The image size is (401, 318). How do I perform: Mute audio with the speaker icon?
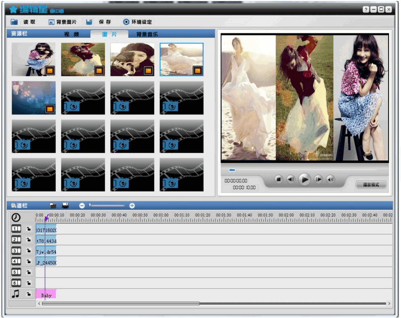click(x=331, y=179)
